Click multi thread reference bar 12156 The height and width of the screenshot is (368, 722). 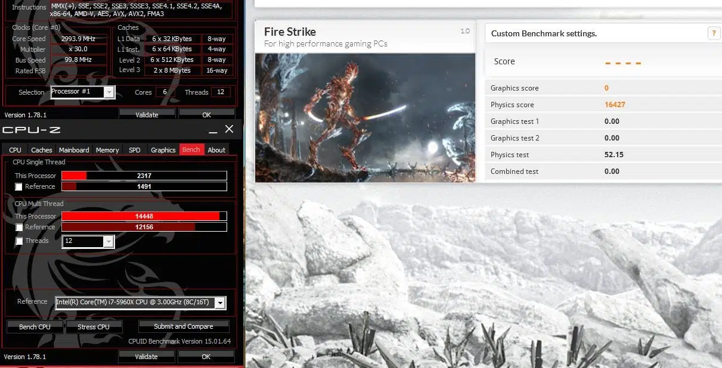point(144,227)
